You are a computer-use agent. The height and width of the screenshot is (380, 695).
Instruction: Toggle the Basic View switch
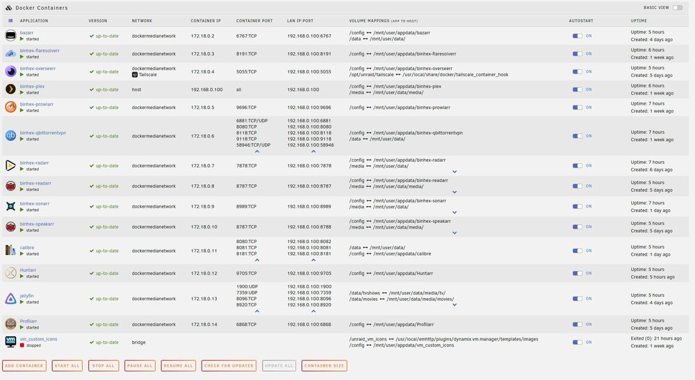coord(677,8)
